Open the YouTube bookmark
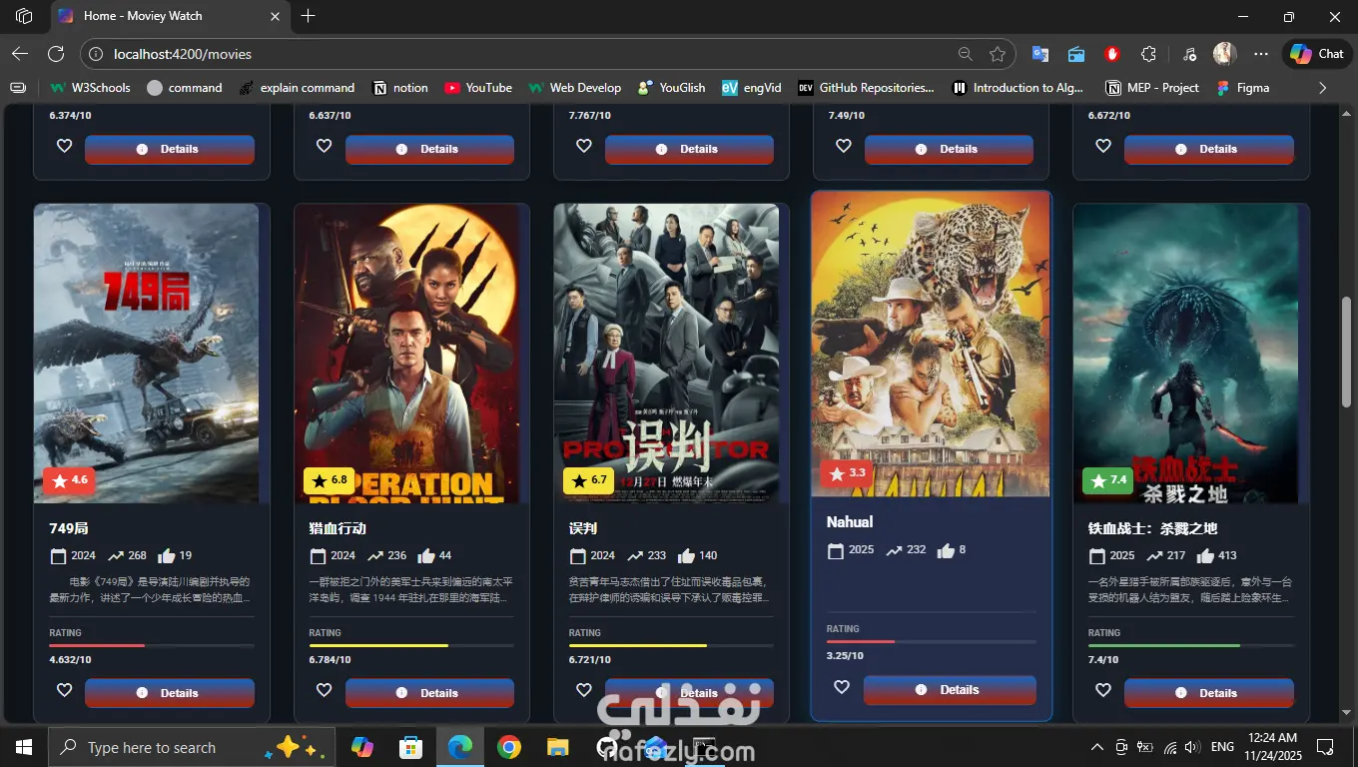This screenshot has width=1358, height=767. pyautogui.click(x=478, y=88)
